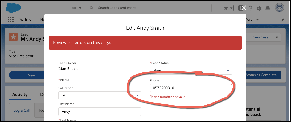Open the Setup gear icon
This screenshot has height=122, width=291.
(x=259, y=8)
